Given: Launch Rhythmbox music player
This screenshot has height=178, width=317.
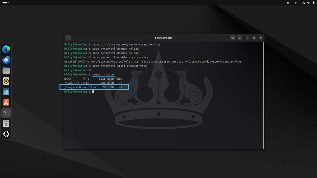Looking at the screenshot, I should 6,81.
